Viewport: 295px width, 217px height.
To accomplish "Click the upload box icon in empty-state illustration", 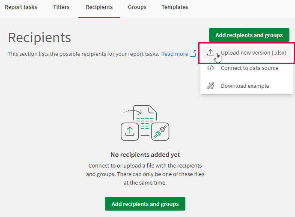I will coord(129,131).
